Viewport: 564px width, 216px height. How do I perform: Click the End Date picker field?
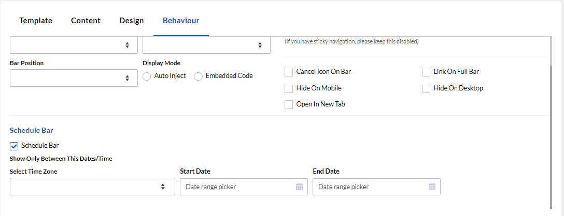tap(376, 187)
